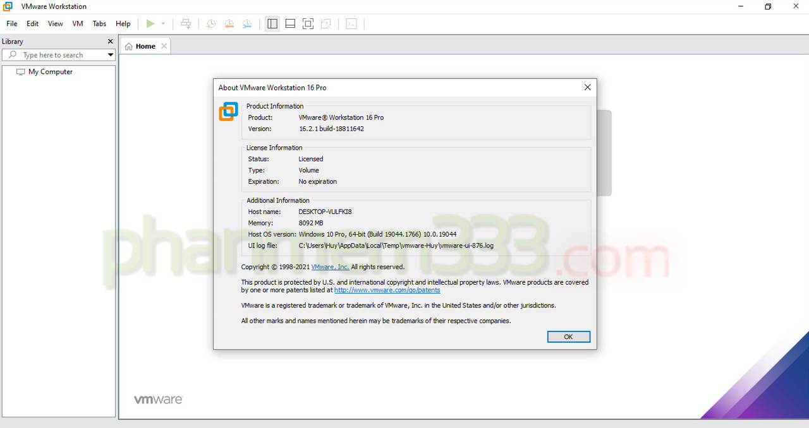Toggle the Show Library sidebar icon

coord(272,24)
